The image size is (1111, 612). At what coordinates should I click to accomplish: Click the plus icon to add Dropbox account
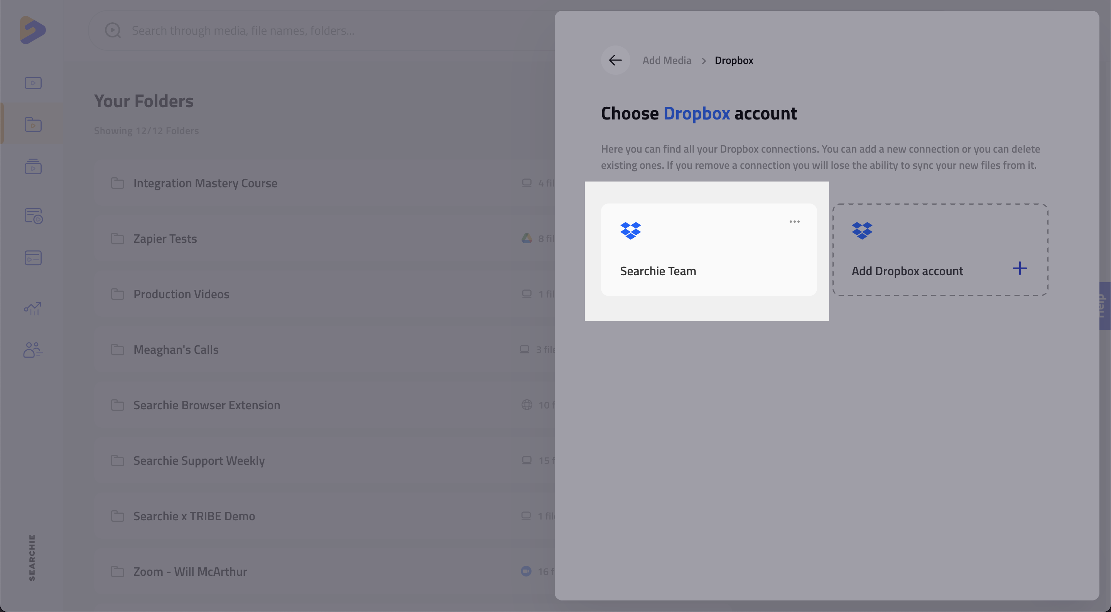coord(1020,269)
